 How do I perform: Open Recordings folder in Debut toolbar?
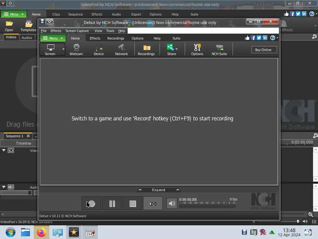point(146,49)
